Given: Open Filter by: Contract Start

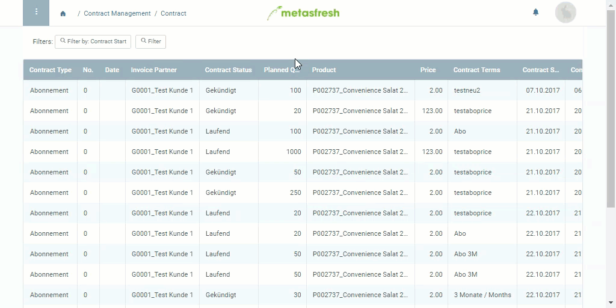Looking at the screenshot, I should [x=93, y=42].
